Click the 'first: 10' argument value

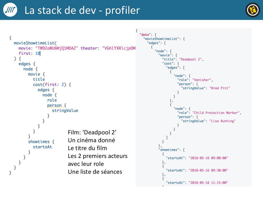(x=37, y=53)
